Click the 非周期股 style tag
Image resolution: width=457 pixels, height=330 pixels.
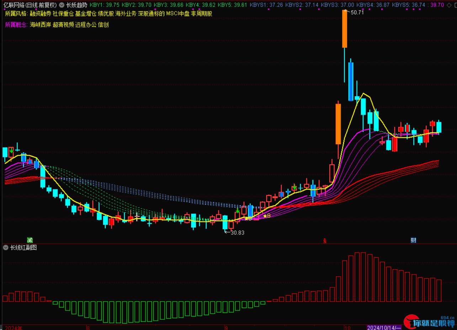[x=202, y=14]
